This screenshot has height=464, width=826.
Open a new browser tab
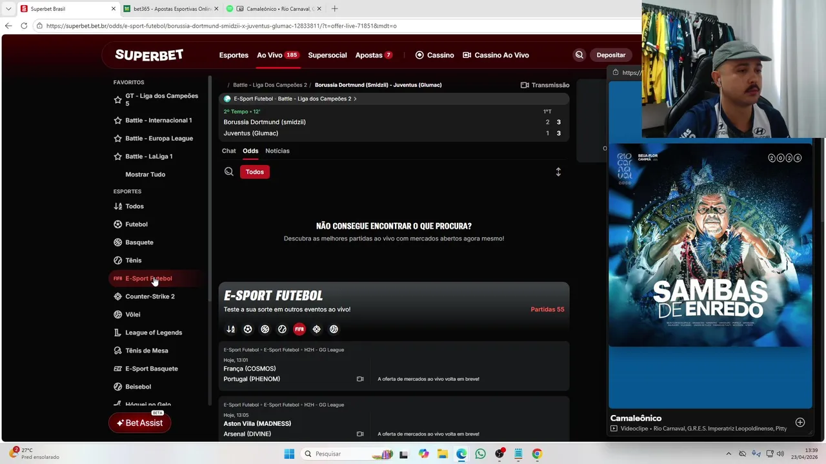[334, 9]
